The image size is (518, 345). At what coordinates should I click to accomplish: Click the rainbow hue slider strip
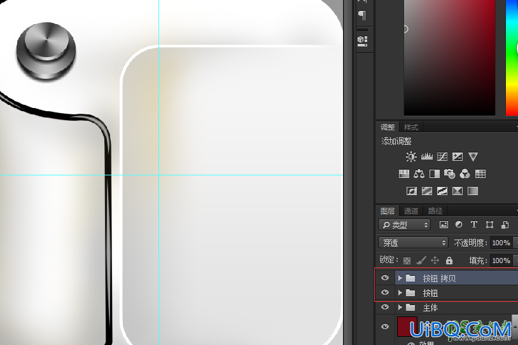[x=512, y=57]
